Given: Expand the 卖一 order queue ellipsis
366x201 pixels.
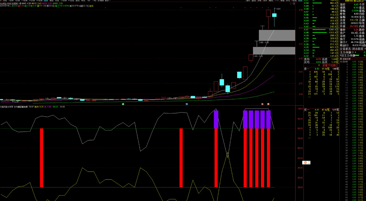Looking at the screenshot, I should tap(309, 97).
